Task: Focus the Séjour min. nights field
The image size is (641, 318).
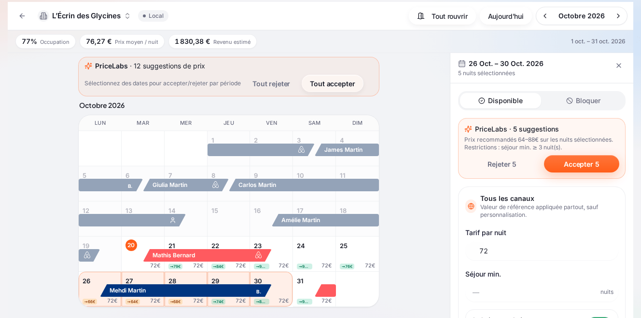Action: click(x=542, y=292)
